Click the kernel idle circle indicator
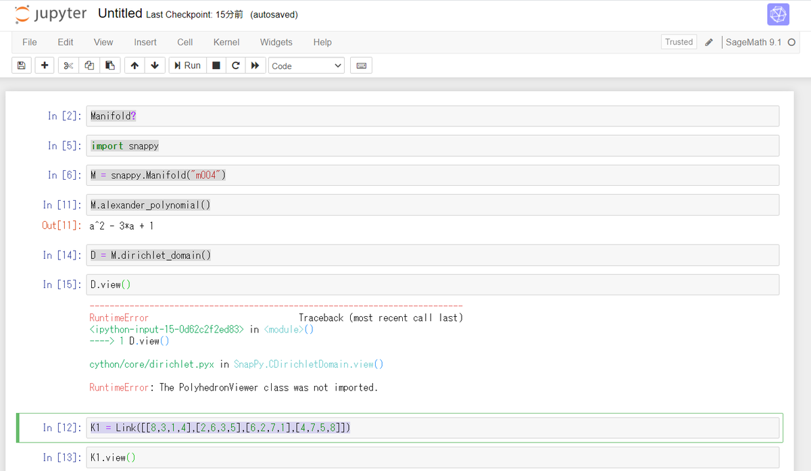The width and height of the screenshot is (811, 471). pos(791,42)
